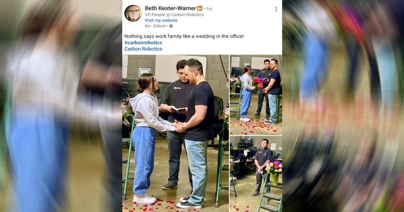Click the Edited label
The image size is (404, 212).
click(159, 26)
